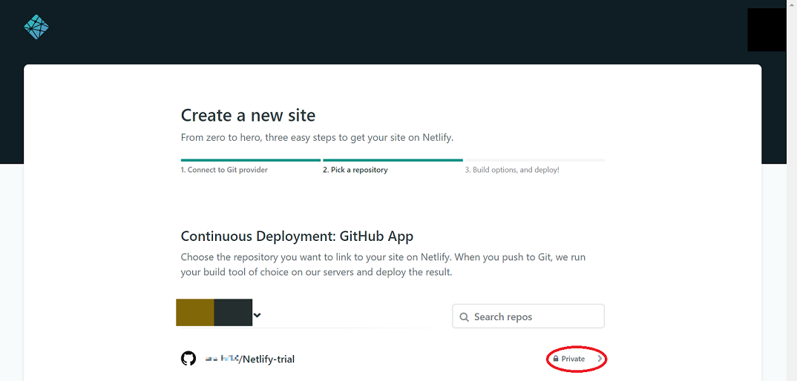Click the user avatar in top right corner
The image size is (797, 381).
coord(767,30)
